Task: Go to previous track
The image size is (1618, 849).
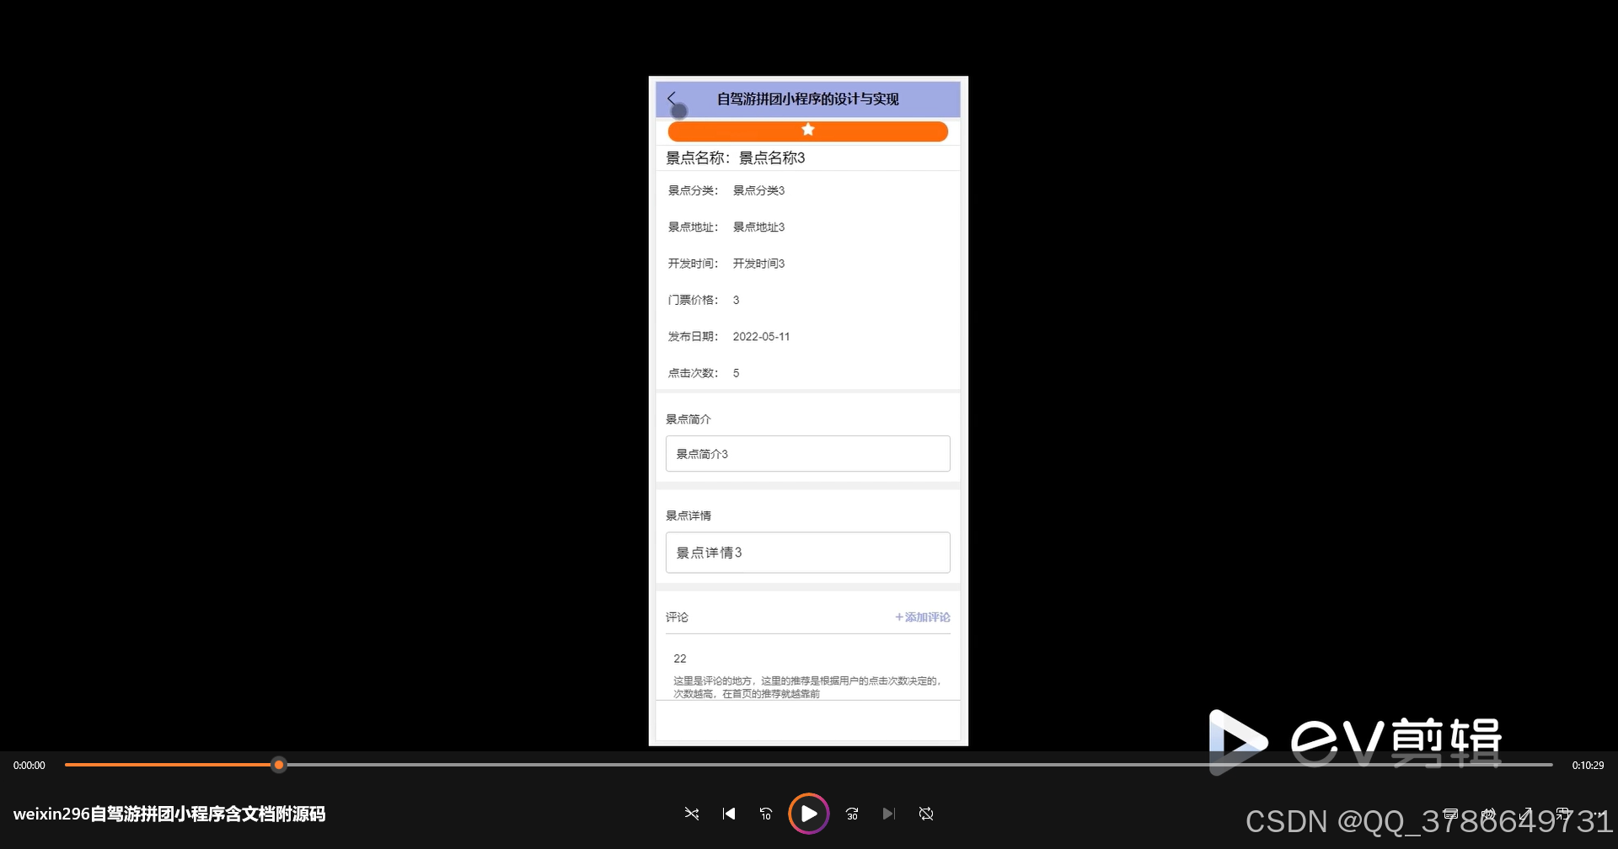Action: point(729,814)
